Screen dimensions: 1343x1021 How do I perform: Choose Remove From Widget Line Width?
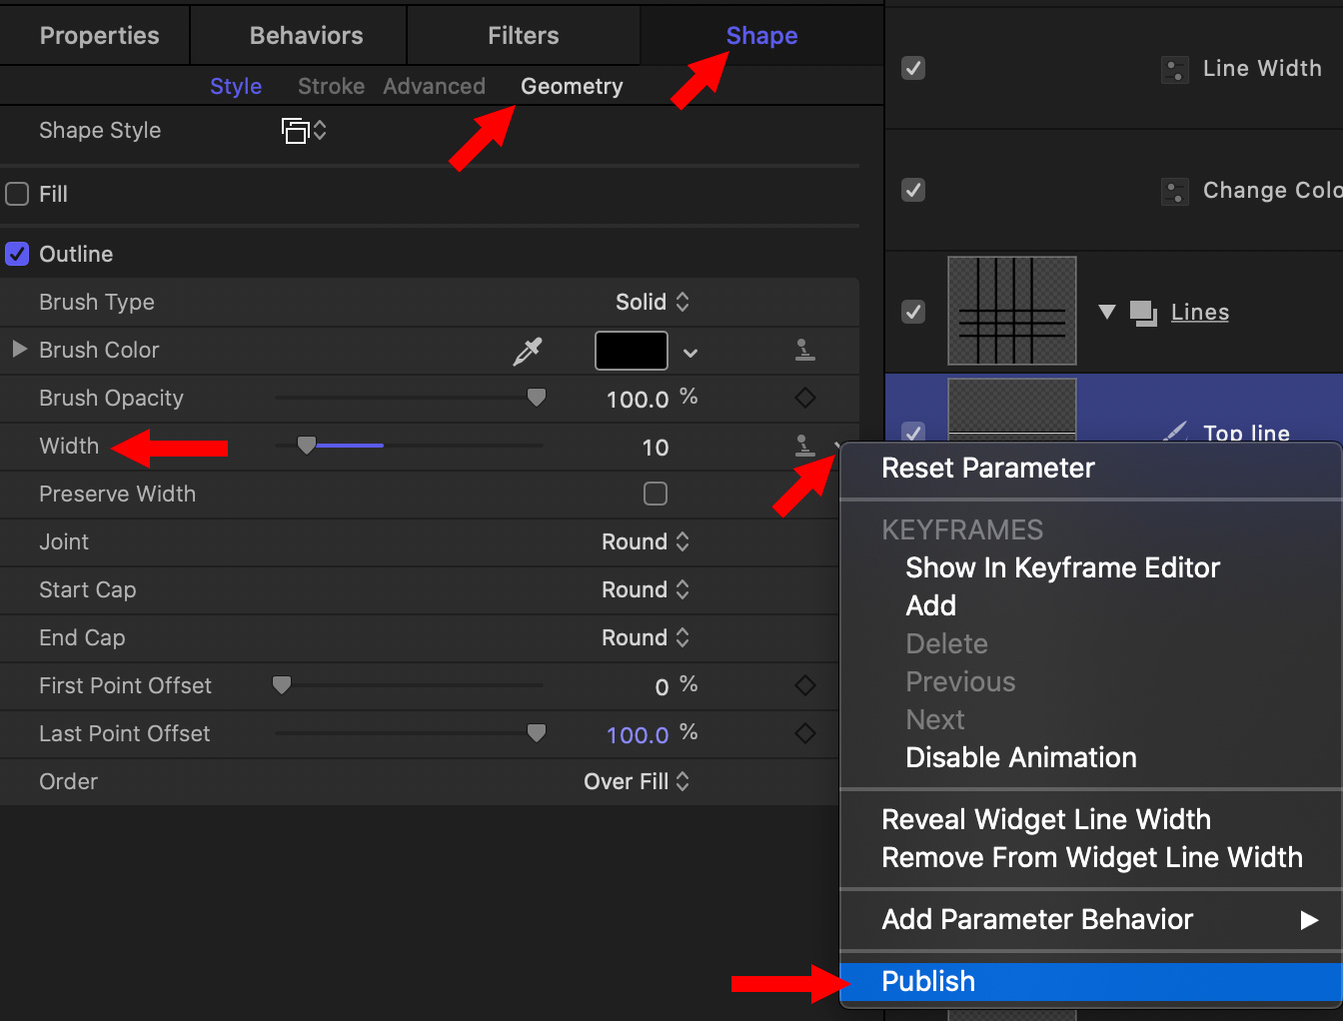click(x=1091, y=858)
